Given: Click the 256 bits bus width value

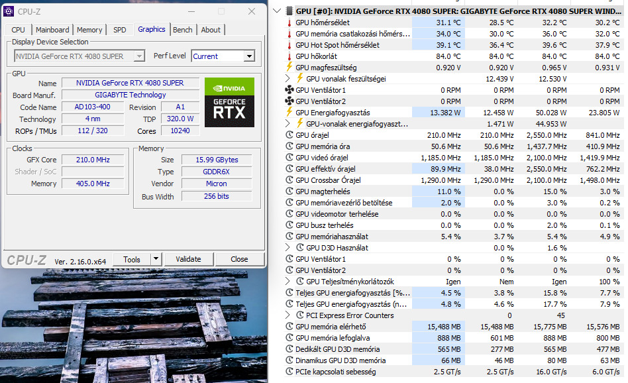Looking at the screenshot, I should click(x=217, y=196).
